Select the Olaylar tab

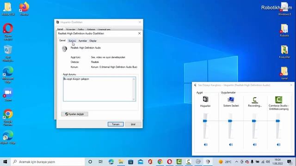coord(93,41)
